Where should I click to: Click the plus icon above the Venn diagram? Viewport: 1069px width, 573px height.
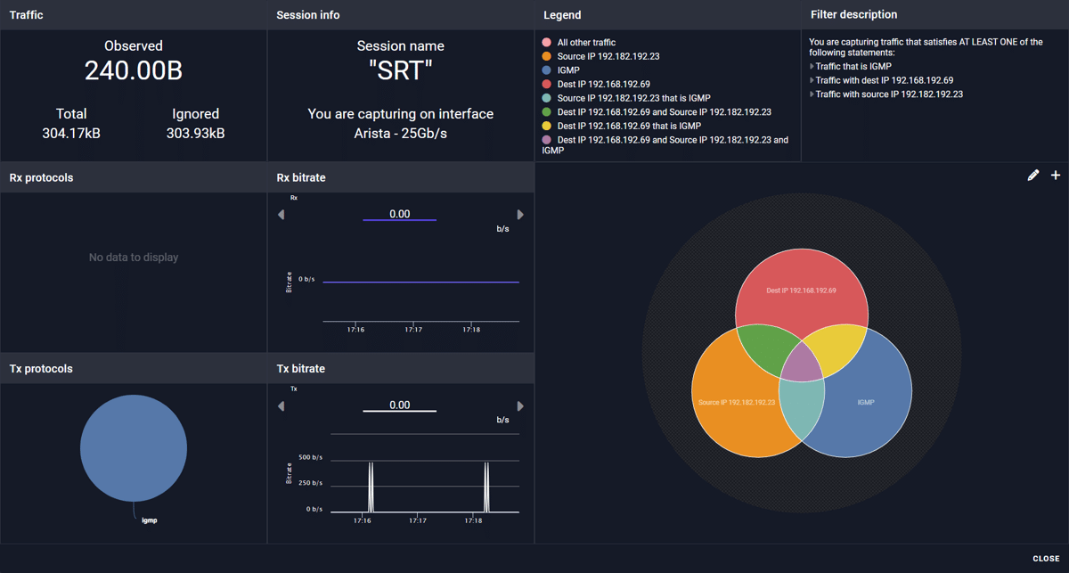[x=1056, y=176]
